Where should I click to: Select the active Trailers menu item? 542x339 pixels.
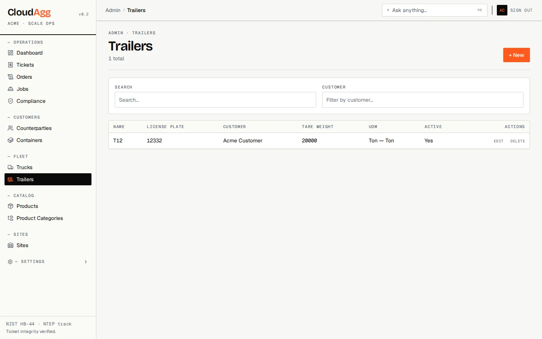click(x=48, y=179)
